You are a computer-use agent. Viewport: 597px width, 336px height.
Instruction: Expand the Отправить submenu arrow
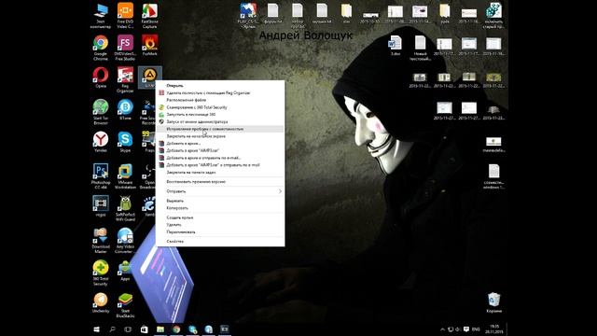(x=280, y=191)
